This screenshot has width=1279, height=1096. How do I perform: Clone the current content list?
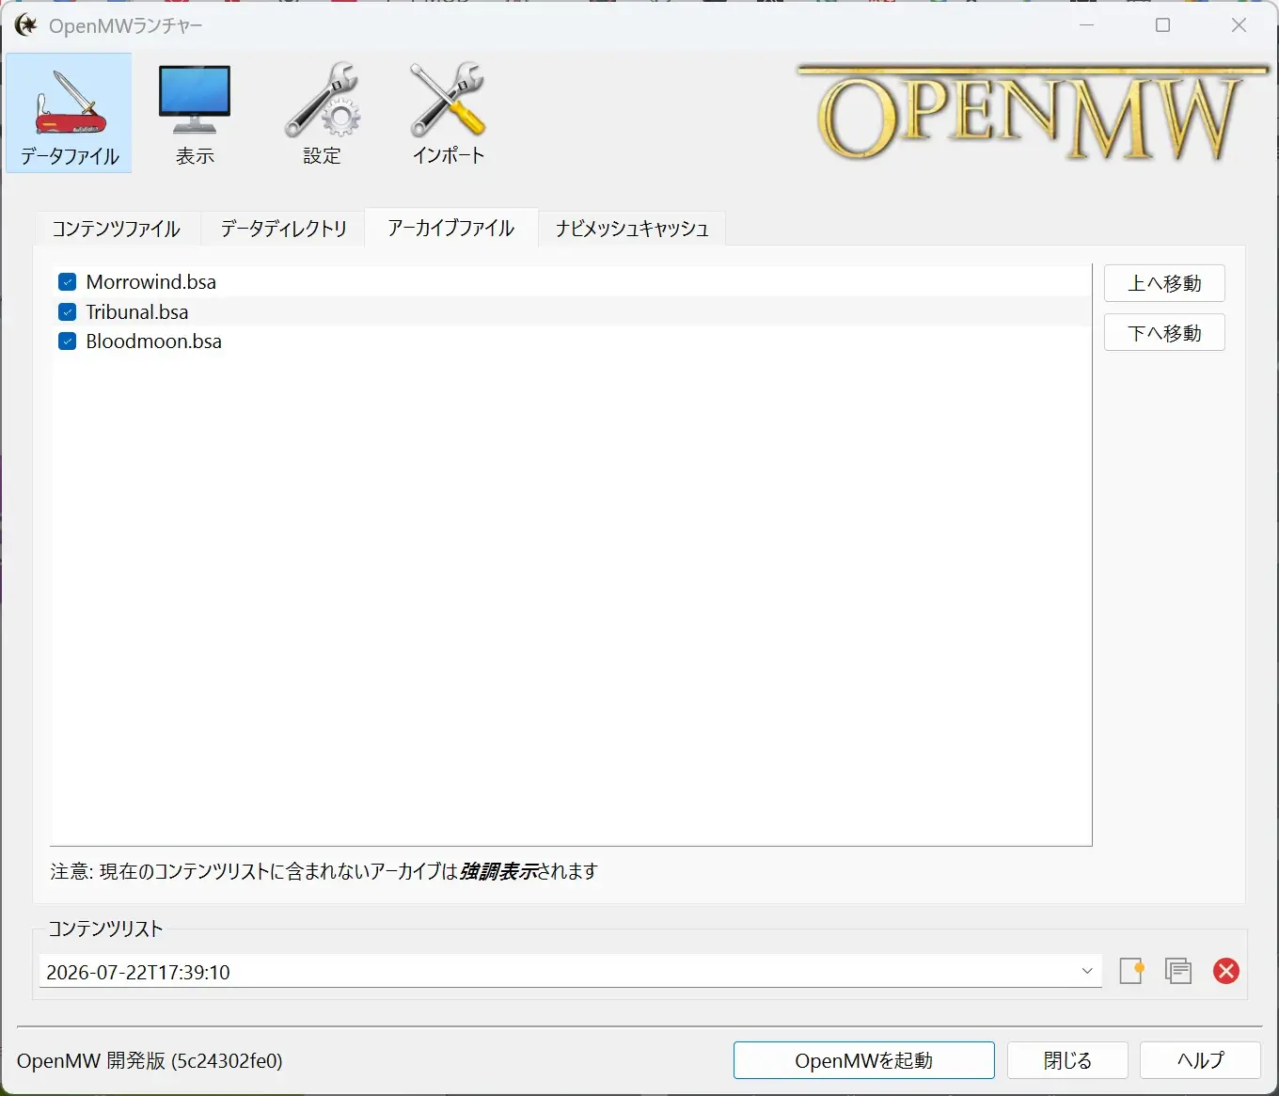point(1178,971)
